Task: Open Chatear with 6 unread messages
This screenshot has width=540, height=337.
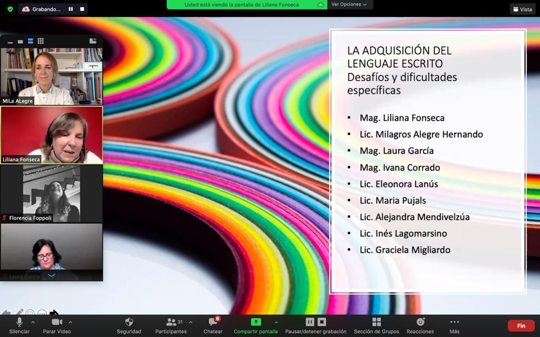Action: pos(213,325)
